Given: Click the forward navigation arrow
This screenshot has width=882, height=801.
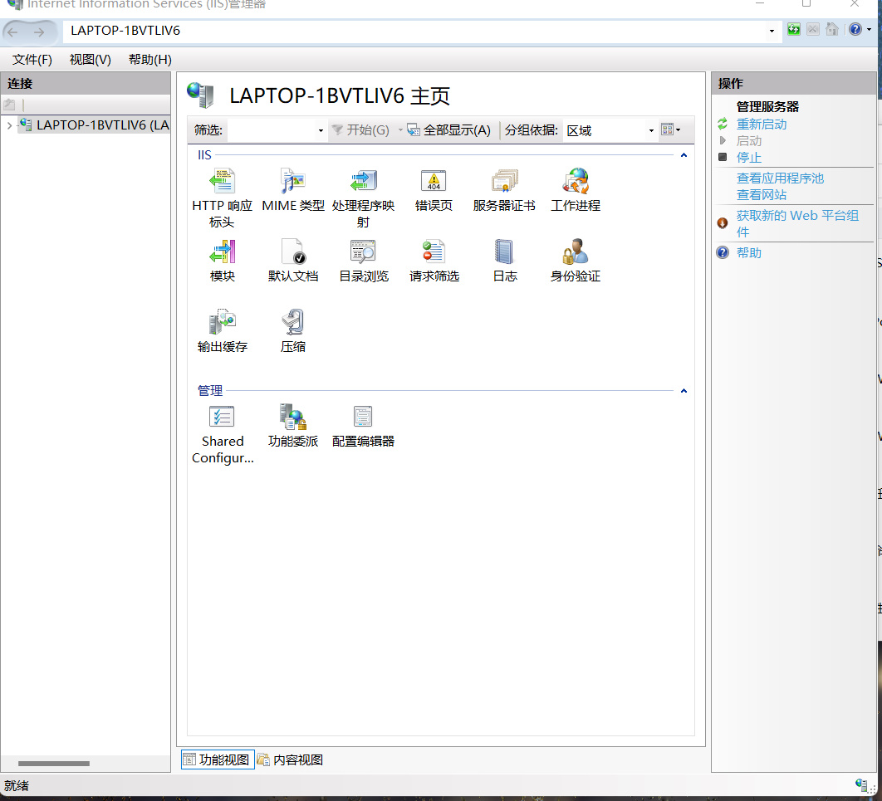Looking at the screenshot, I should [39, 32].
